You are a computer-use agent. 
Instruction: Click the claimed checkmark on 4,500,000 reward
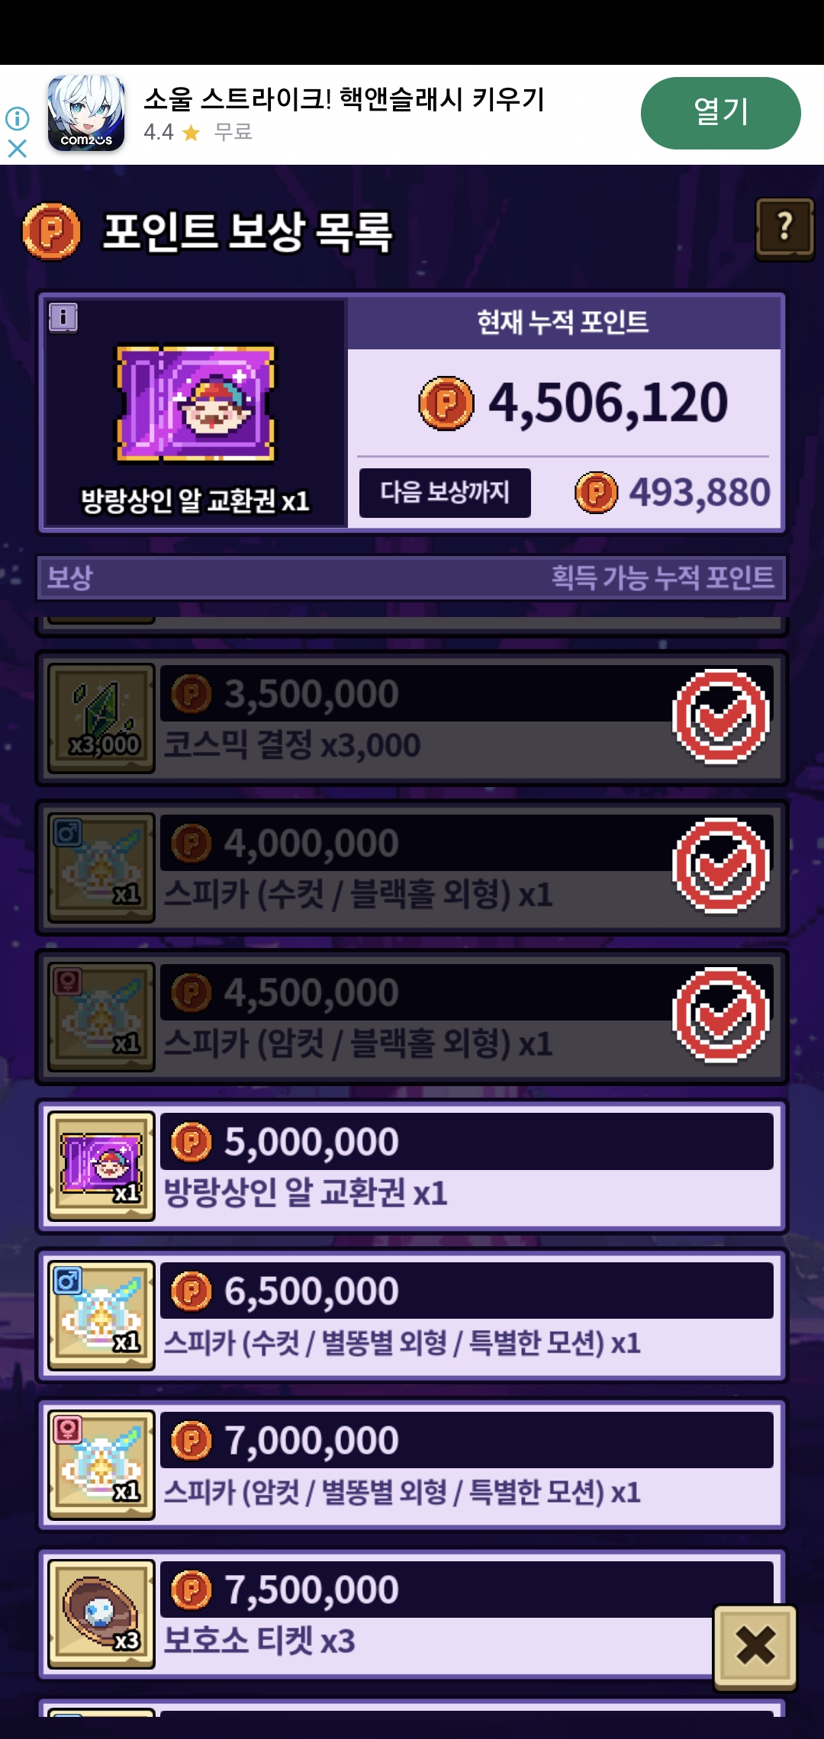click(721, 1015)
